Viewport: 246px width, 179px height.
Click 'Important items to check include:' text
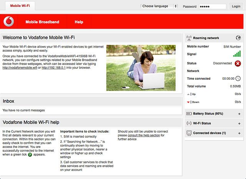(x=85, y=131)
